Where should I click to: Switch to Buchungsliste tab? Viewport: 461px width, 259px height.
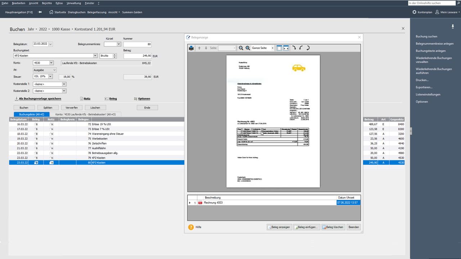[32, 114]
